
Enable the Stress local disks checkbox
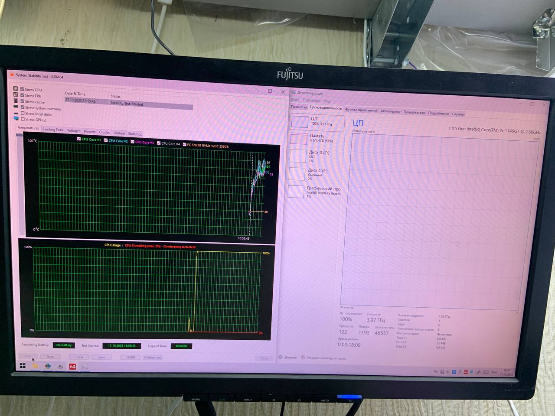(22, 114)
